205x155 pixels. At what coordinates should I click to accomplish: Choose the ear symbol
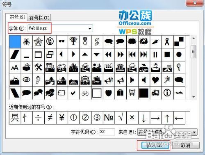pyautogui.click(x=38, y=80)
